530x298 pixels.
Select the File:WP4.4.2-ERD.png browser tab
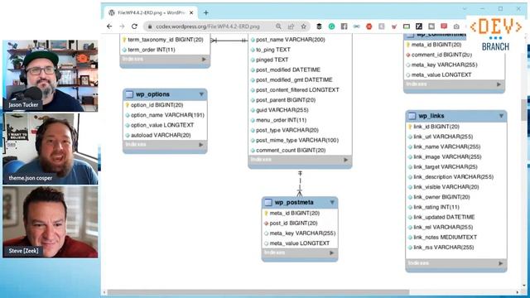[x=151, y=13]
